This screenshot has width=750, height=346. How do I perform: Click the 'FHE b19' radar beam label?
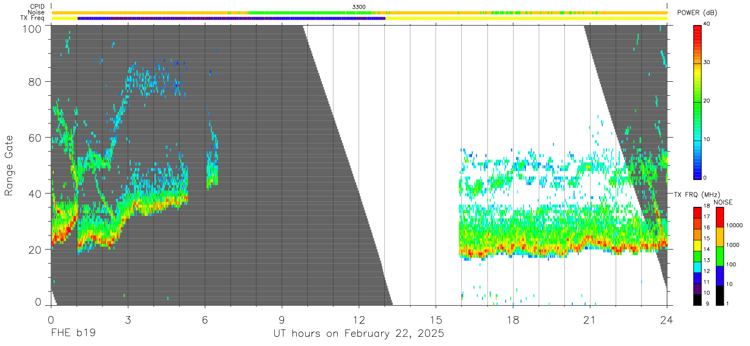[x=73, y=334]
